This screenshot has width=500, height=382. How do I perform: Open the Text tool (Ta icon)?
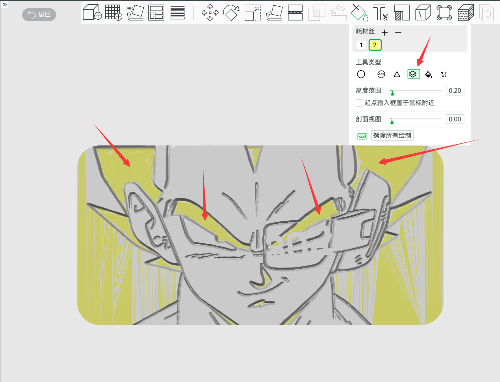(x=380, y=13)
